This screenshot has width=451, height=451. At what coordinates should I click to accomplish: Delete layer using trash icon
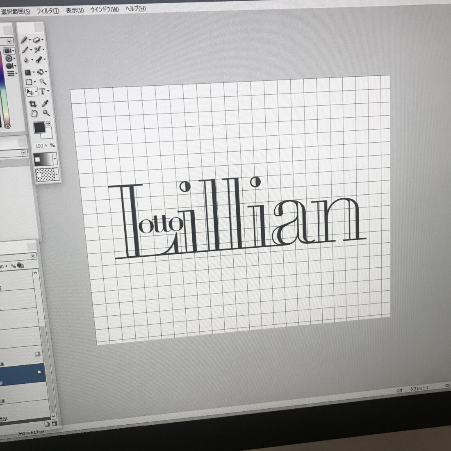54,424
